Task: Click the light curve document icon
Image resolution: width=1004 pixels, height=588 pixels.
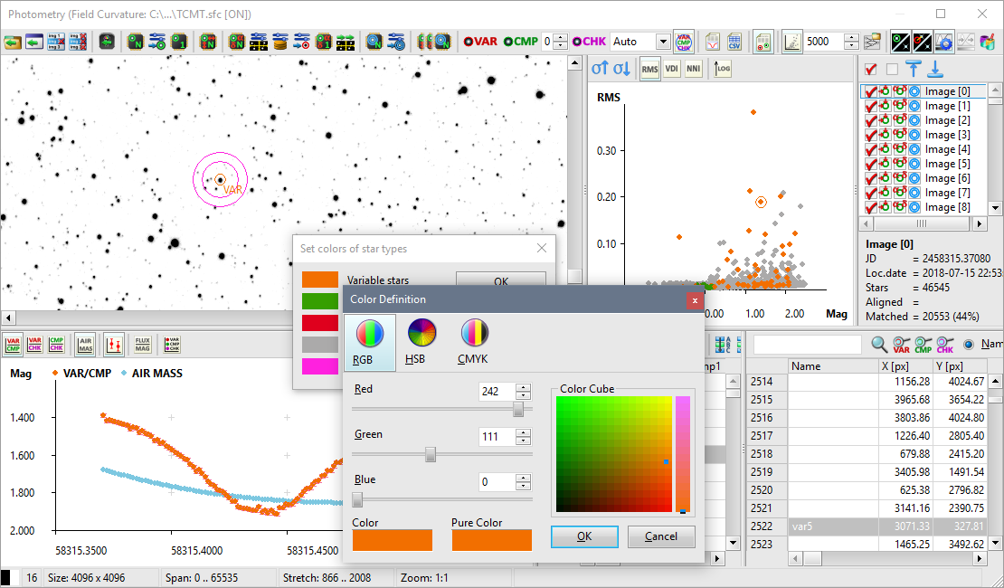Action: pyautogui.click(x=712, y=43)
